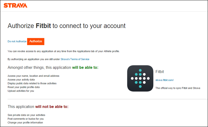Click 'The official way to sync' description
Viewport: 208px width, 127px height.
point(178,88)
